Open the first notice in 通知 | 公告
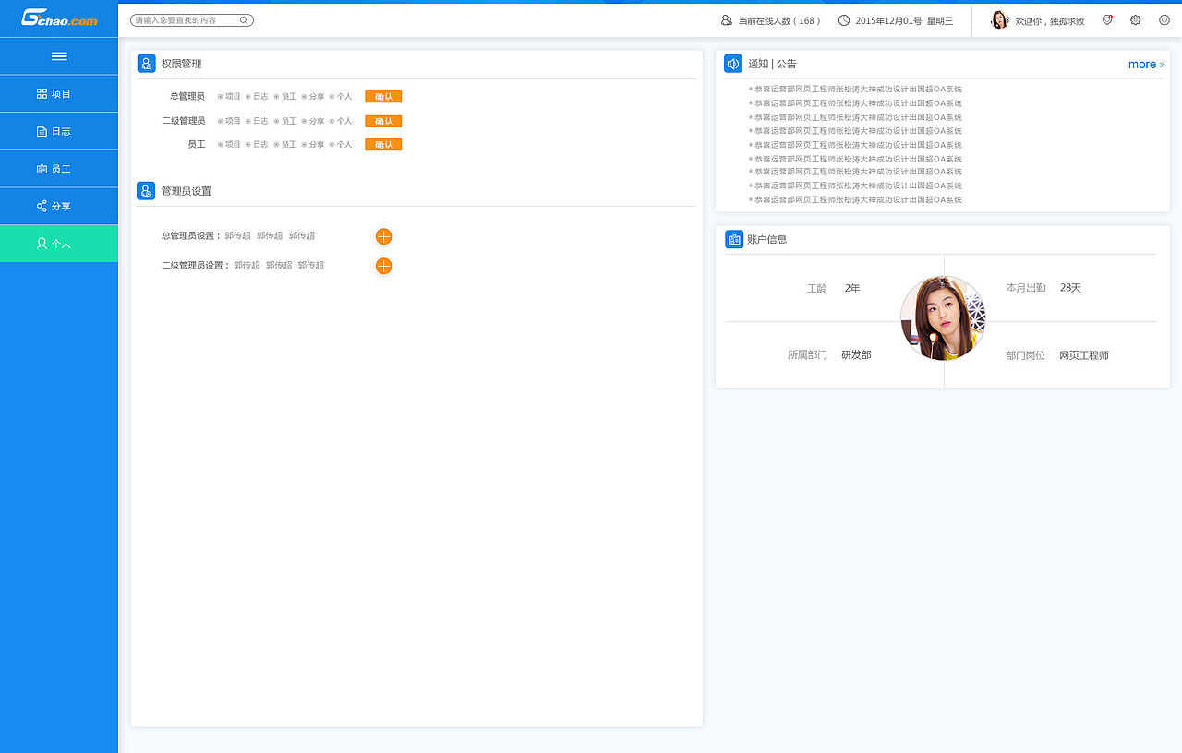 [855, 90]
